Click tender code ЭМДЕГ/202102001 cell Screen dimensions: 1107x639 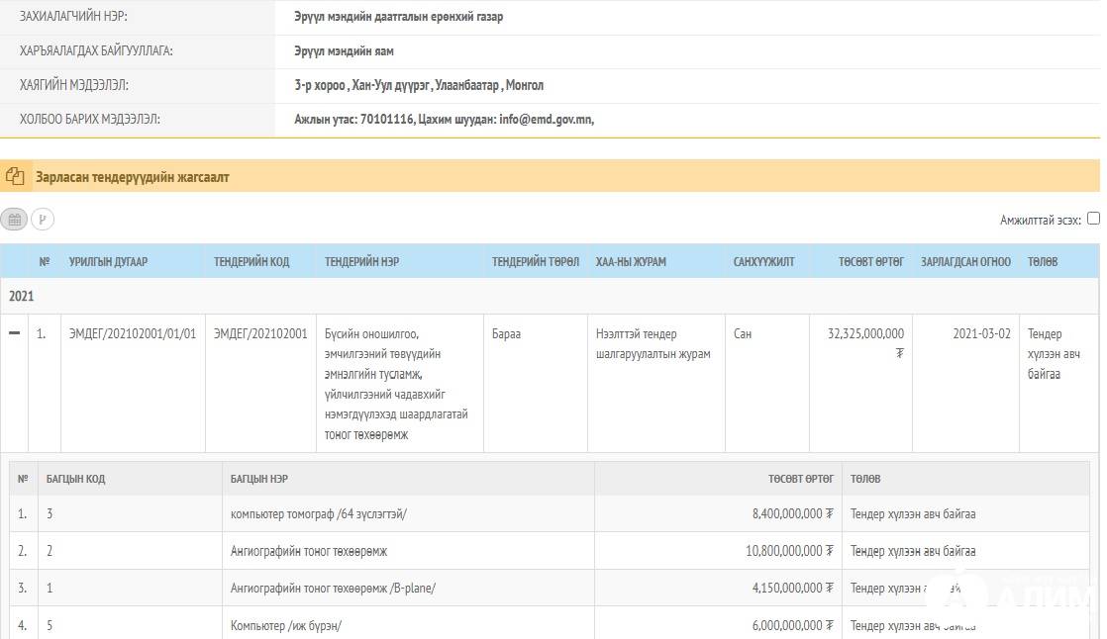(260, 333)
